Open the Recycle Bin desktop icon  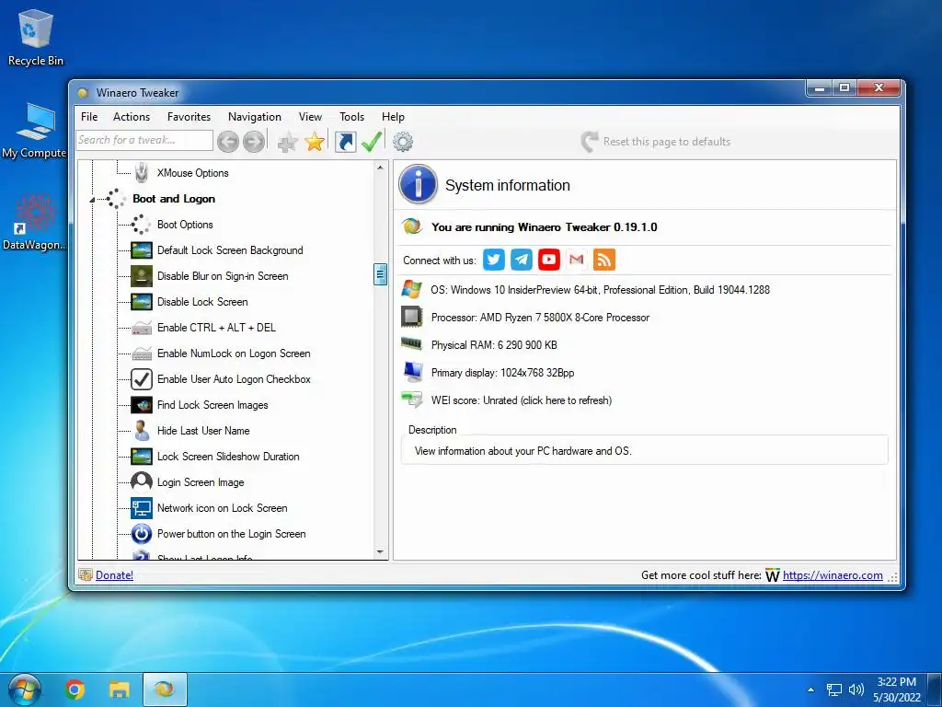pos(36,37)
